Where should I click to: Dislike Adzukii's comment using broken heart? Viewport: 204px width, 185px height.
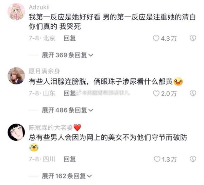coord(193,39)
